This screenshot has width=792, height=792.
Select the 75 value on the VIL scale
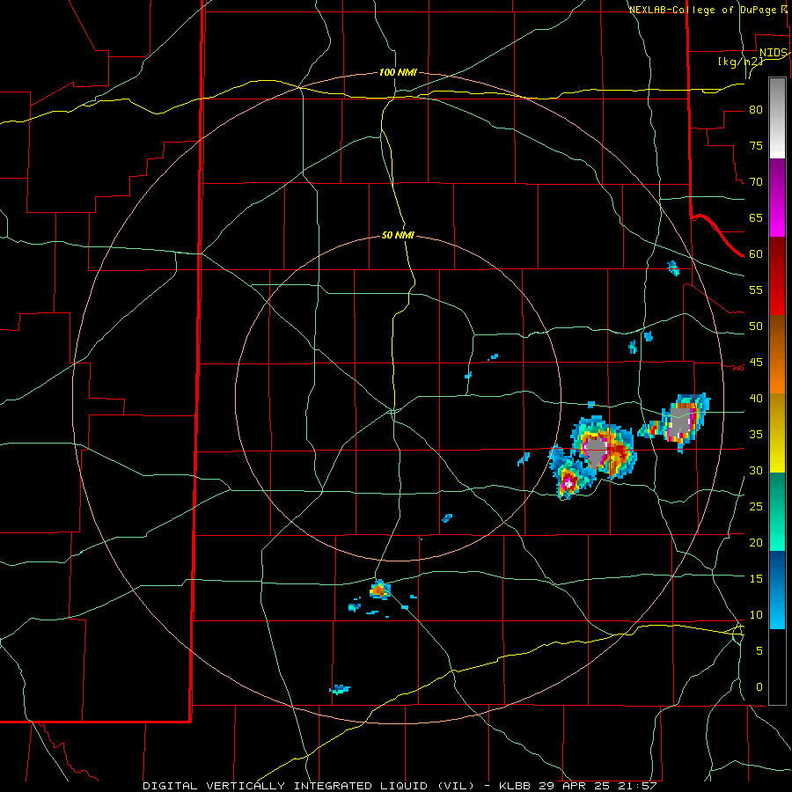[756, 145]
